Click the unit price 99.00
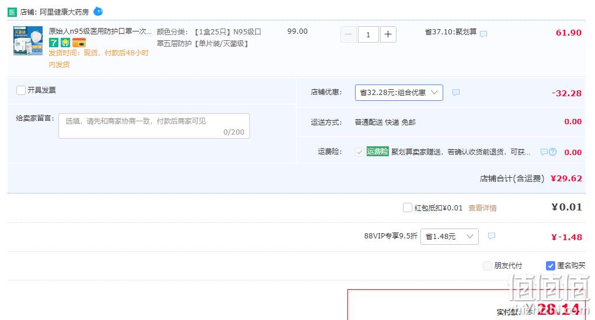This screenshot has width=595, height=320. [298, 31]
